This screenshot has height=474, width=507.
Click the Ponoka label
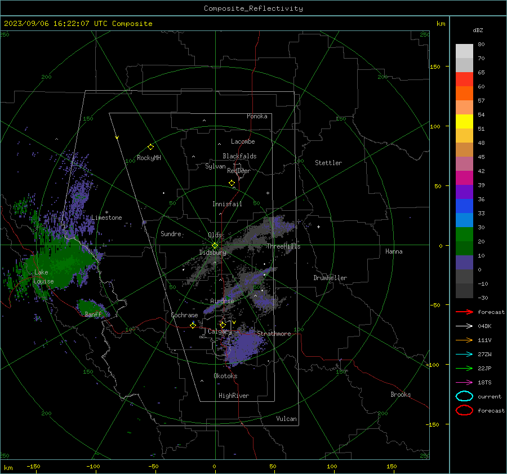(x=257, y=116)
